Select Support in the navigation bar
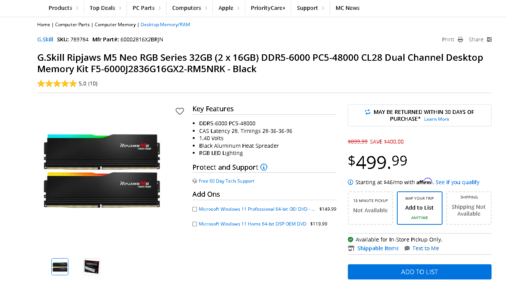This screenshot has width=506, height=284. (308, 8)
